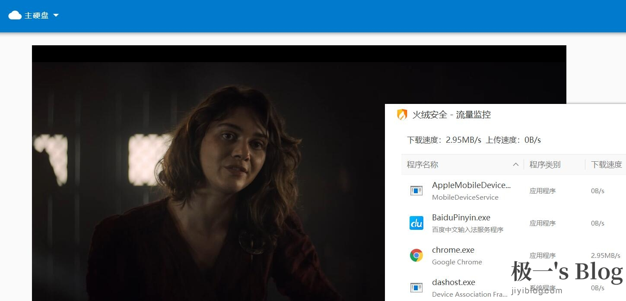Select the AppleMobileDevice program name text
Image resolution: width=626 pixels, height=301 pixels.
(x=471, y=185)
